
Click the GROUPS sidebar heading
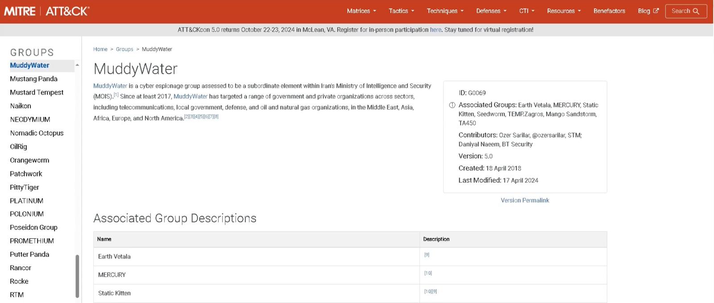pos(32,53)
